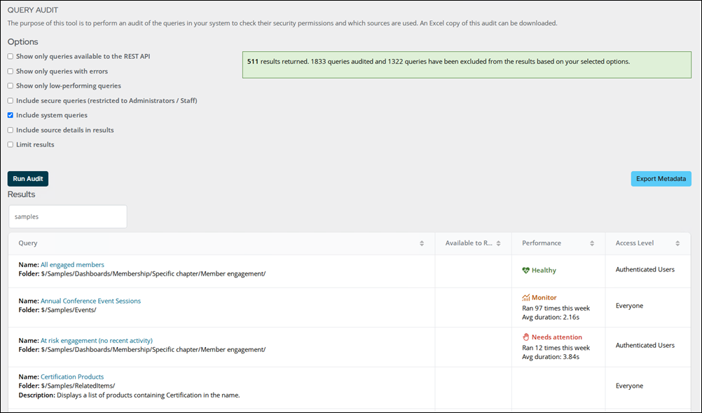
Task: Enable Show only queries available to REST API
Action: pyautogui.click(x=11, y=56)
